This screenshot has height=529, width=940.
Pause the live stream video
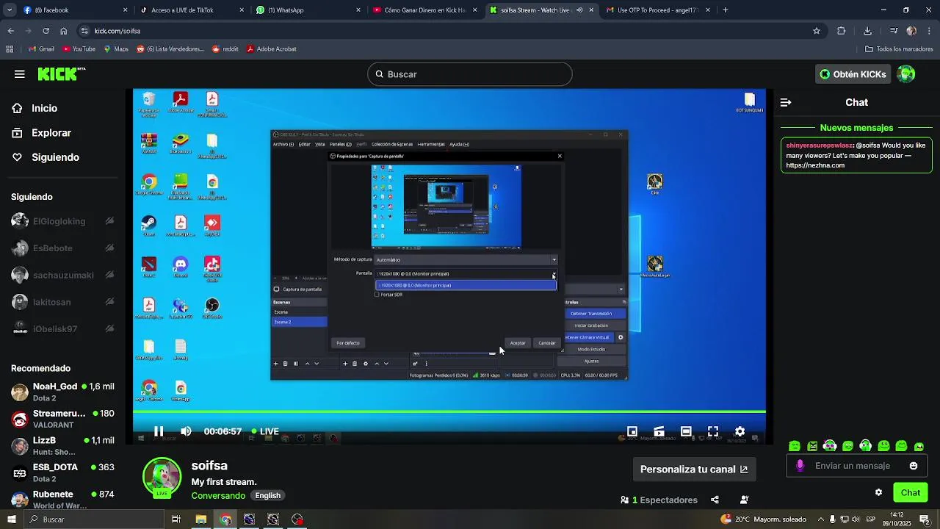159,431
